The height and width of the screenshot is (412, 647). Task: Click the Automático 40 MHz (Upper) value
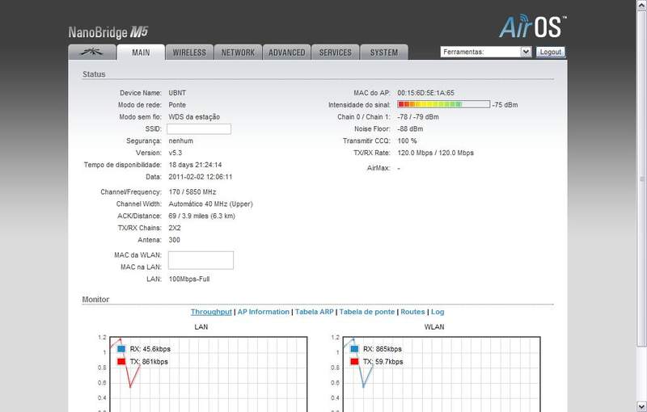click(x=210, y=204)
